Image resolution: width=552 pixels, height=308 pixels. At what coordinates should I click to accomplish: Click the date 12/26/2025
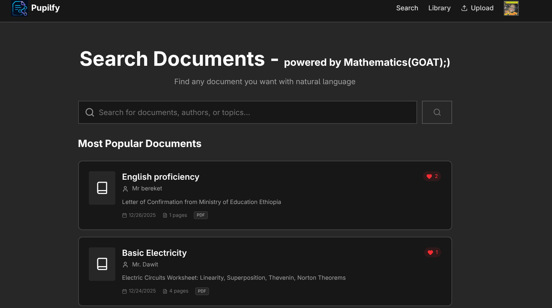point(142,215)
